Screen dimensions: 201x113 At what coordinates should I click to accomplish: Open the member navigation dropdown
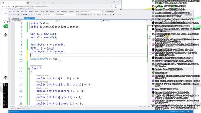tap(125, 21)
